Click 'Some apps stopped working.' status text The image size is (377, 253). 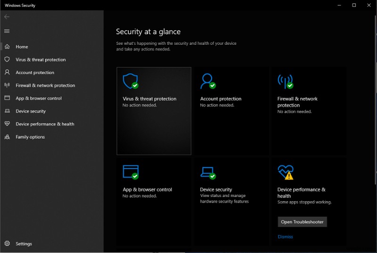(304, 202)
